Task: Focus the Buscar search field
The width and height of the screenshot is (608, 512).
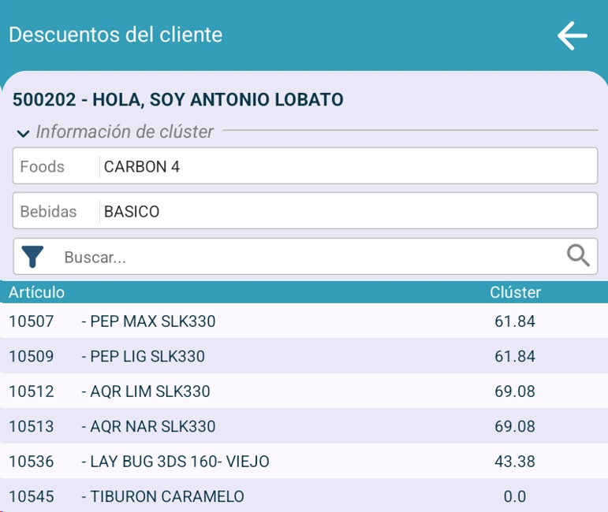Action: 308,257
